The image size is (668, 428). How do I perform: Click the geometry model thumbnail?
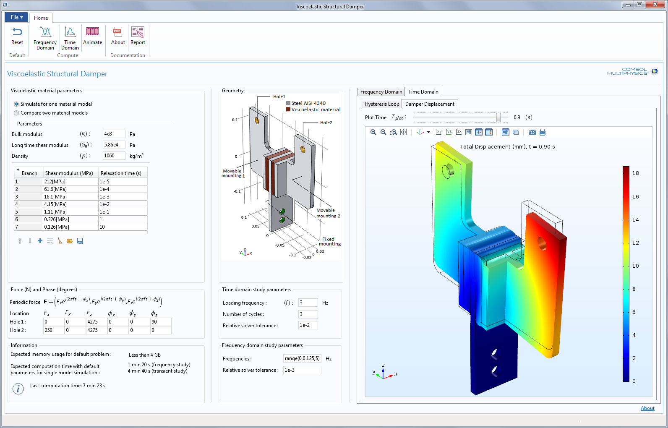point(281,177)
